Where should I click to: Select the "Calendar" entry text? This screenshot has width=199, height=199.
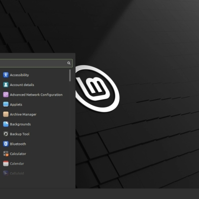tap(17, 164)
